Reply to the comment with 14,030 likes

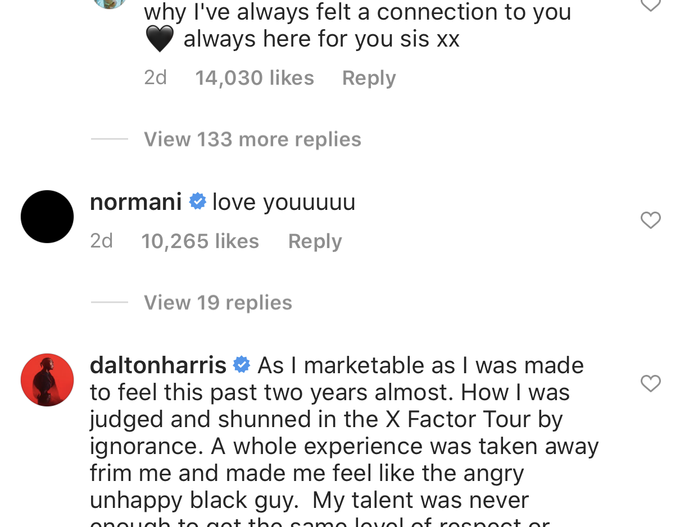369,78
